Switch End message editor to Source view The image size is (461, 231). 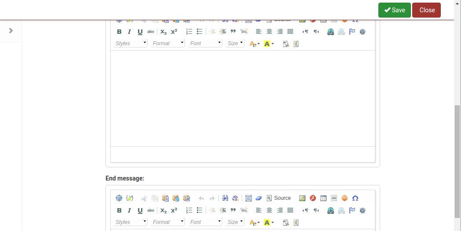coord(279,198)
